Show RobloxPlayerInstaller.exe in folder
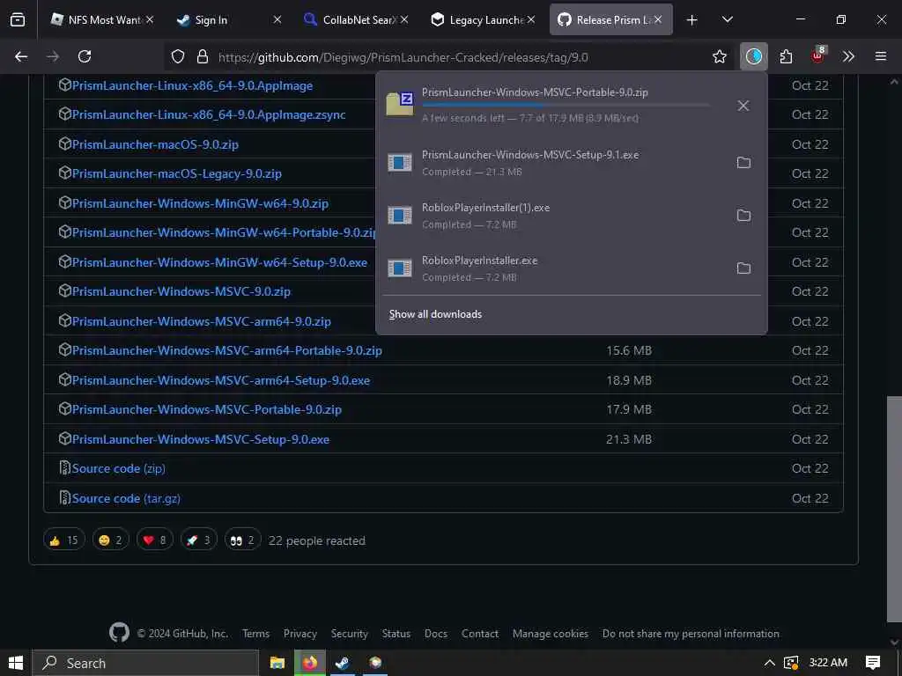The height and width of the screenshot is (676, 902). coord(743,268)
